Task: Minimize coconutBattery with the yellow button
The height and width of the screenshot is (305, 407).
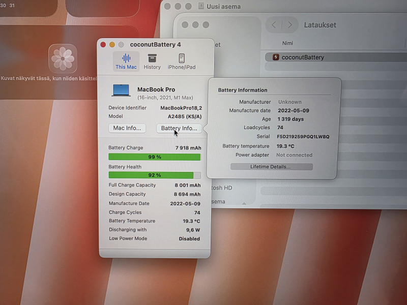Action: tap(112, 45)
